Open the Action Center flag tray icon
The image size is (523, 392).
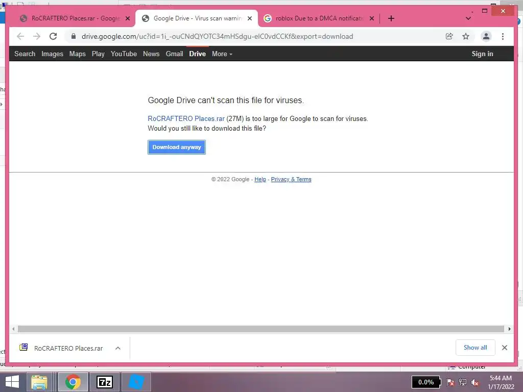coord(450,382)
